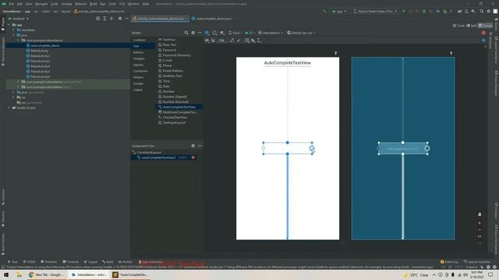This screenshot has width=499, height=280.
Task: Expand the Gradle Scripts node
Action: click(9, 107)
